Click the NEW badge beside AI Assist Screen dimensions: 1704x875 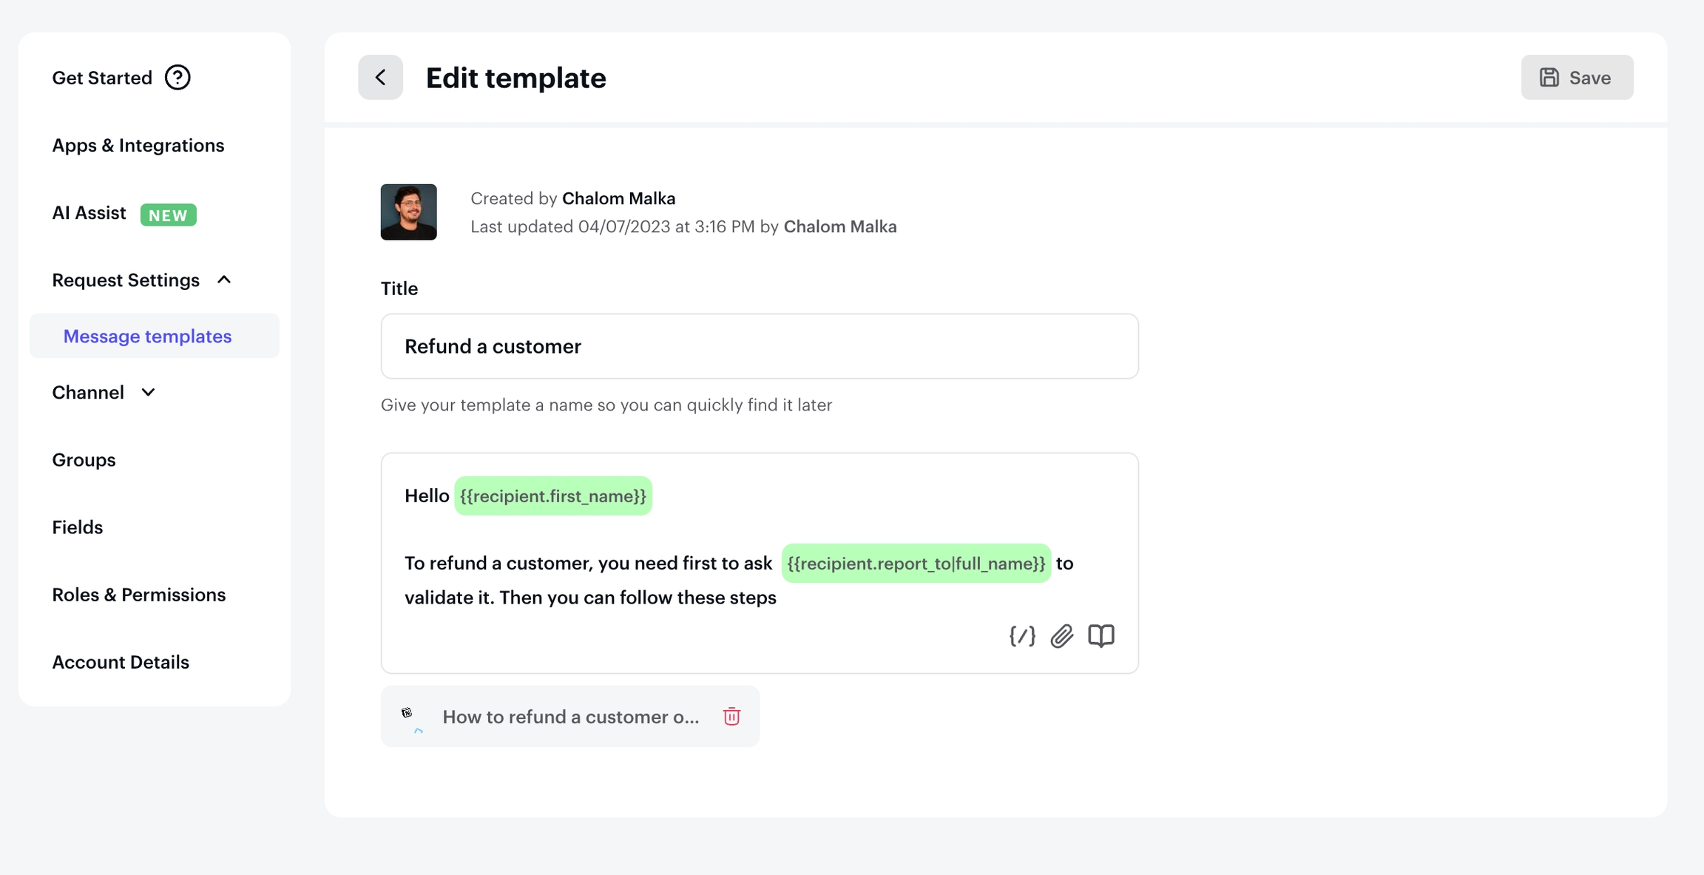169,214
